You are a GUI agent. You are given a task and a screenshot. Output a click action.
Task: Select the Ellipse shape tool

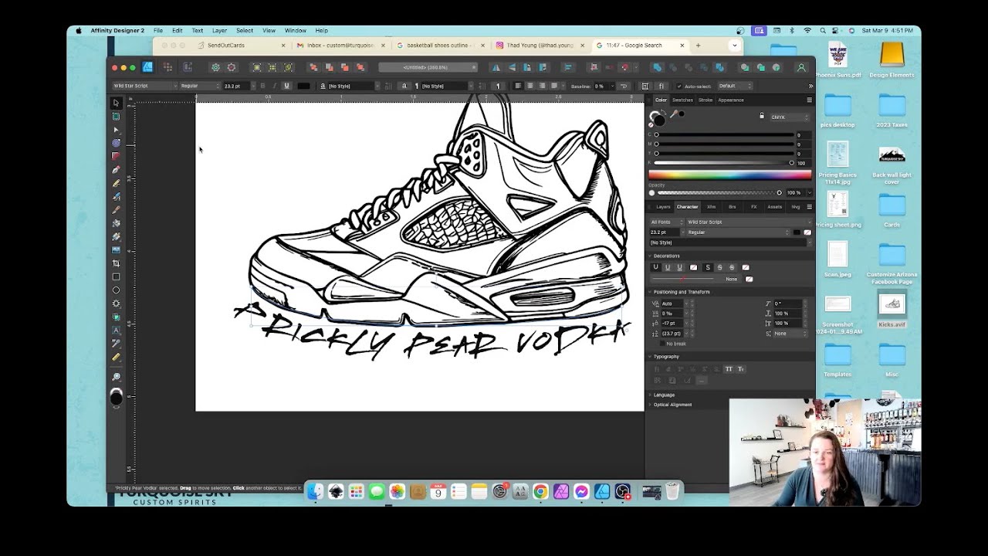point(117,290)
